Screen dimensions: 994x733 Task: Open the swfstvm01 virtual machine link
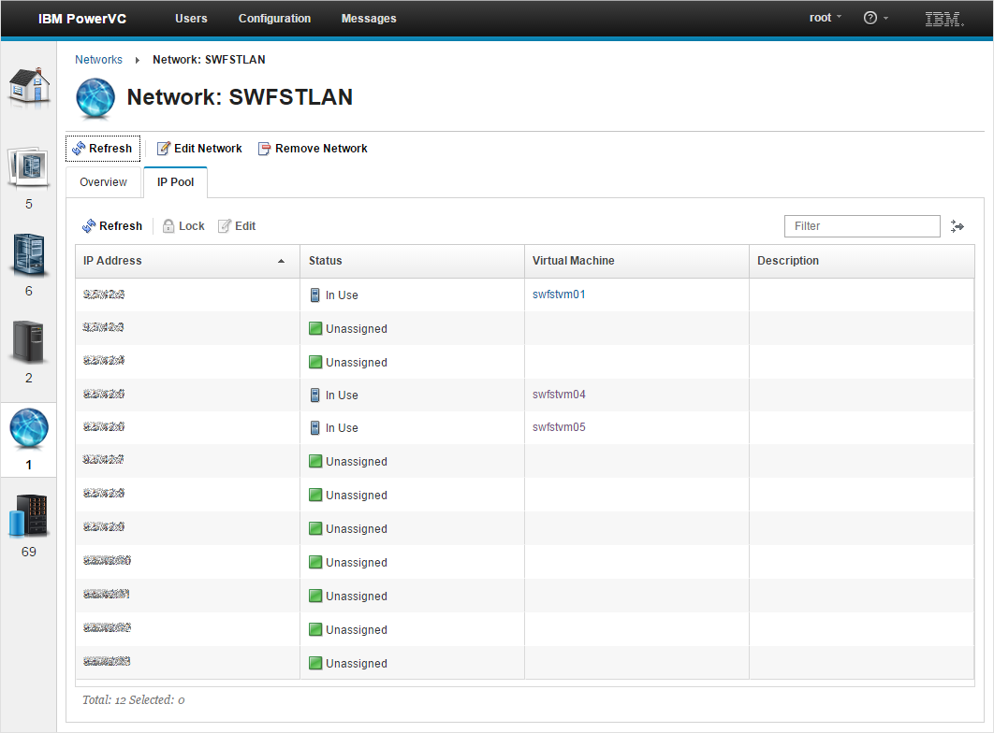coord(559,295)
